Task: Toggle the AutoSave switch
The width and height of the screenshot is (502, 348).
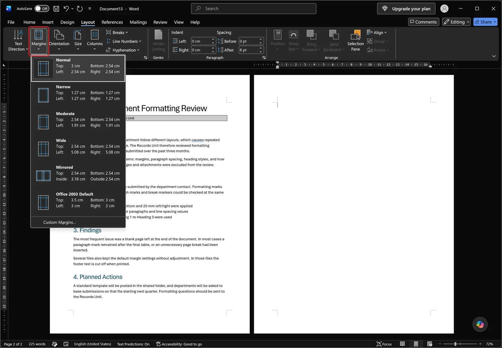Action: 42,9
